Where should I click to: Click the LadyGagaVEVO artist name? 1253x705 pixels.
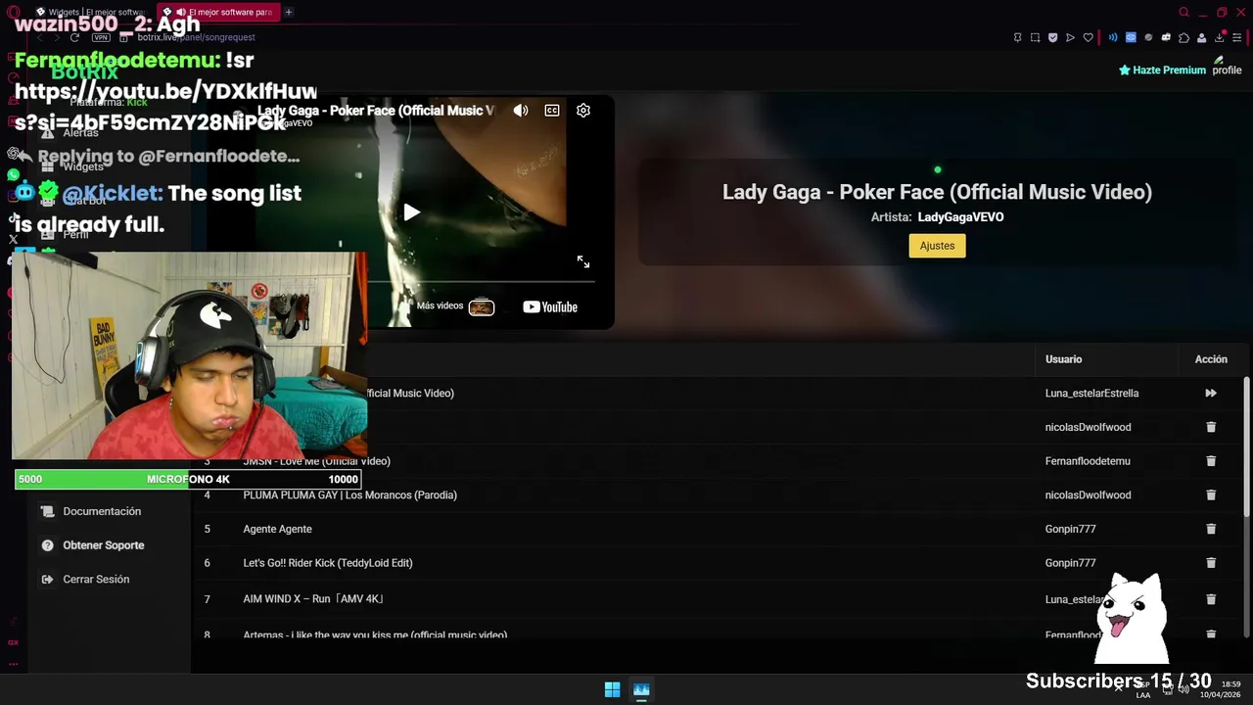tap(960, 217)
